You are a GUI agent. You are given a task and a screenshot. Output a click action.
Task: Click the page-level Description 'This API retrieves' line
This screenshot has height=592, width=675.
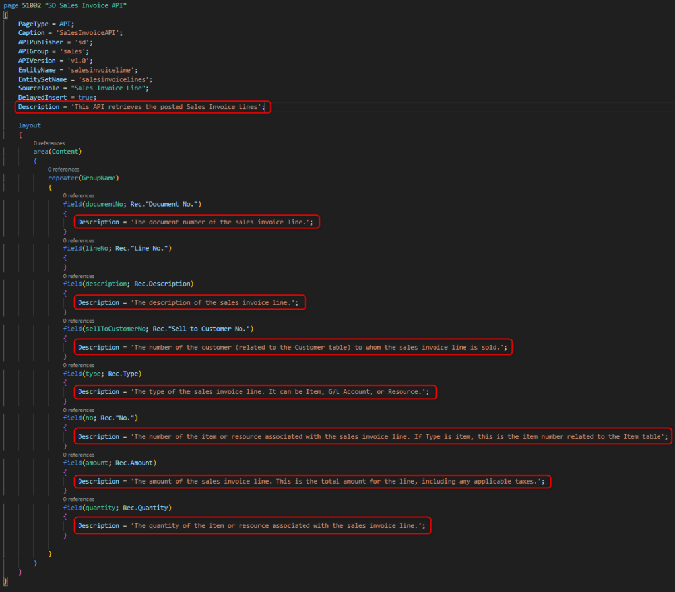(142, 107)
